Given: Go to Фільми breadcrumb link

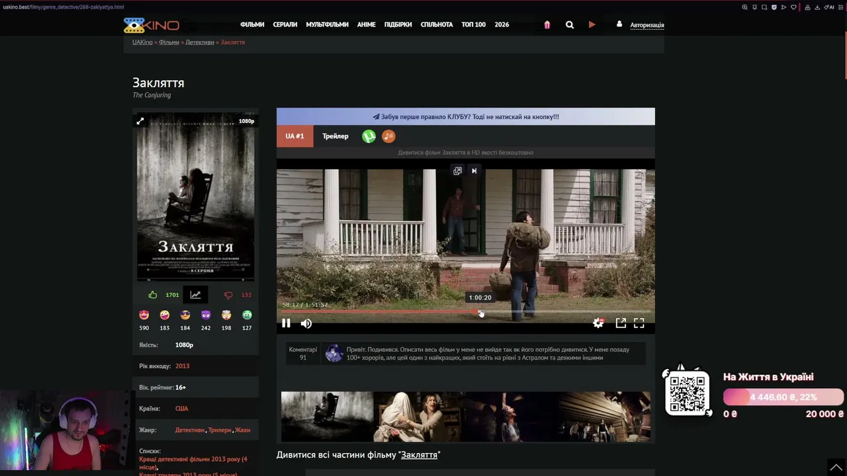Looking at the screenshot, I should 169,42.
